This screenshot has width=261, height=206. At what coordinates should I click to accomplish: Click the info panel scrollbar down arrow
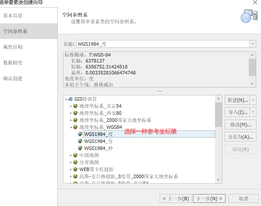(x=252, y=84)
